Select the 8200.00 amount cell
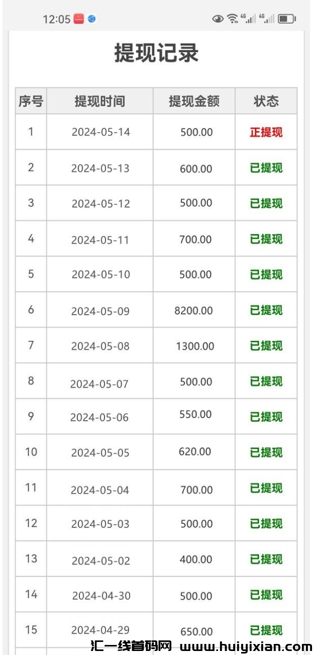Viewport: 314px width, 655px height. click(x=193, y=311)
